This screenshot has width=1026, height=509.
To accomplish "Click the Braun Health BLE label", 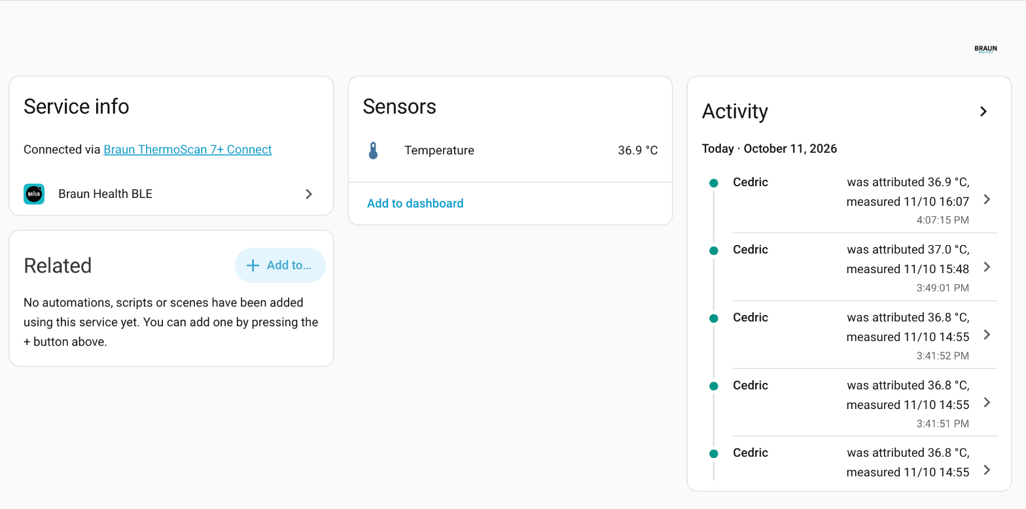I will 105,194.
